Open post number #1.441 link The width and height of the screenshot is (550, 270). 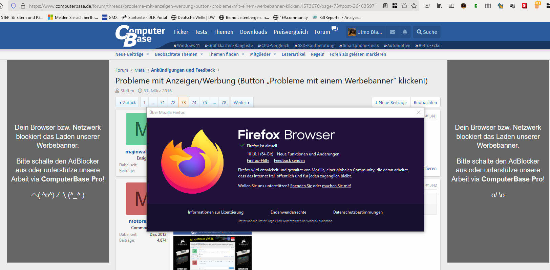431,116
